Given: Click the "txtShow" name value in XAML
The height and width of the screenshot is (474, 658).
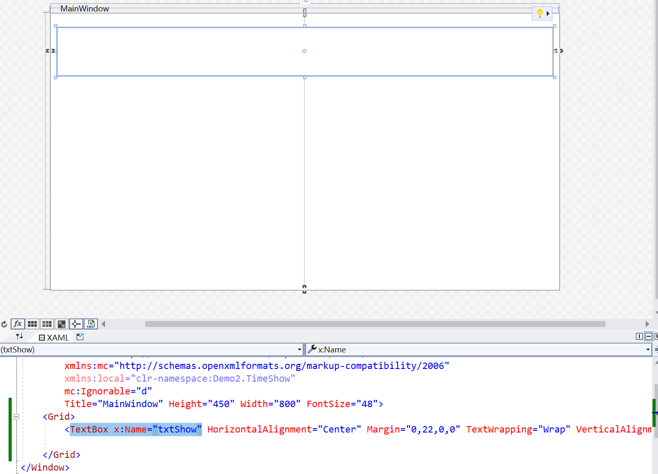Looking at the screenshot, I should [177, 430].
